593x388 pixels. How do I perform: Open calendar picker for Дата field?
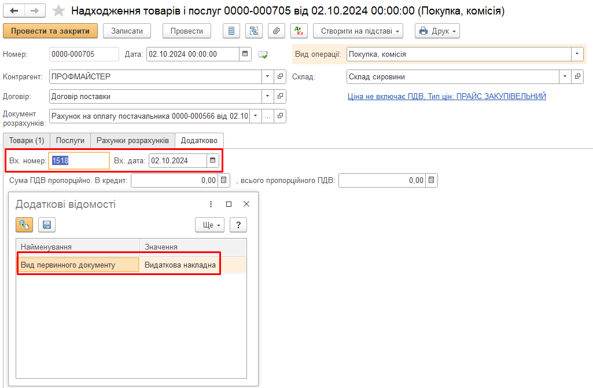pyautogui.click(x=246, y=54)
